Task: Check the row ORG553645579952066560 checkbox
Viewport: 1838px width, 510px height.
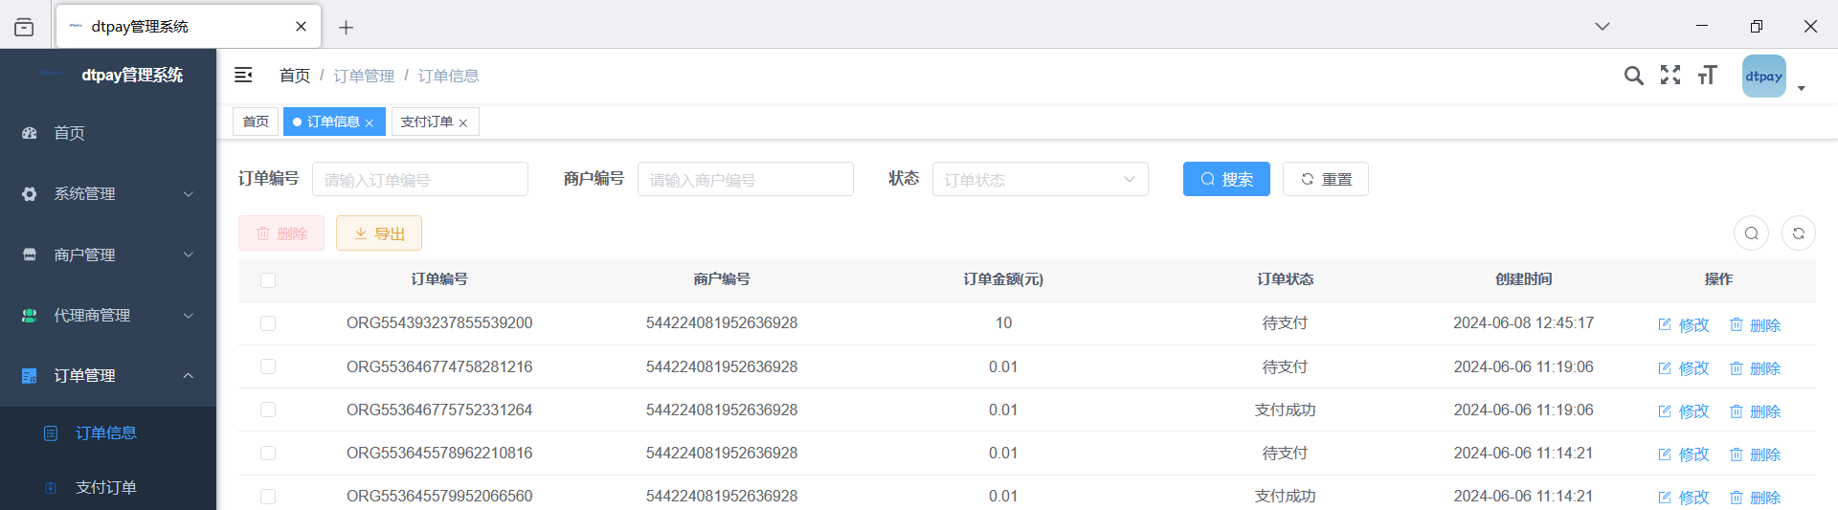Action: point(268,497)
